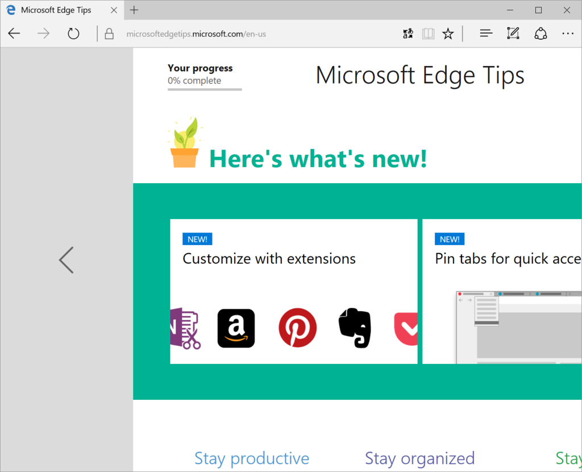
Task: Select the Microsoft Edge Tips tab
Action: (63, 10)
